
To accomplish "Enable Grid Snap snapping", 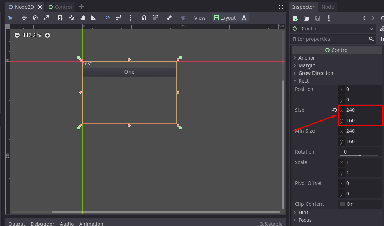I will coord(119,18).
